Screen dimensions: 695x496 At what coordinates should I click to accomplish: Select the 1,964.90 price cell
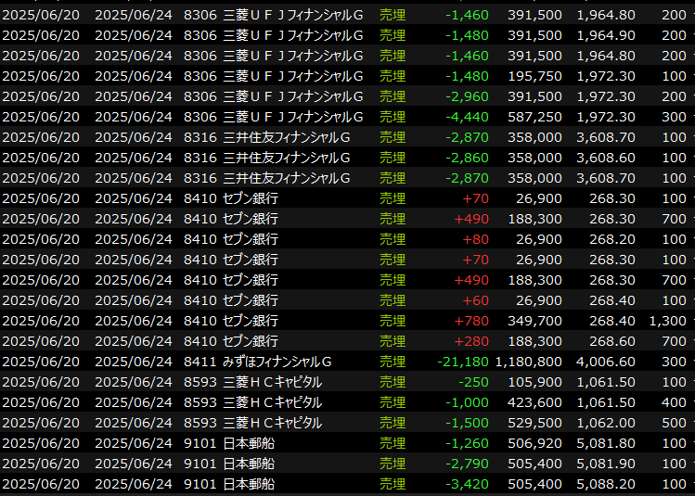click(x=606, y=35)
